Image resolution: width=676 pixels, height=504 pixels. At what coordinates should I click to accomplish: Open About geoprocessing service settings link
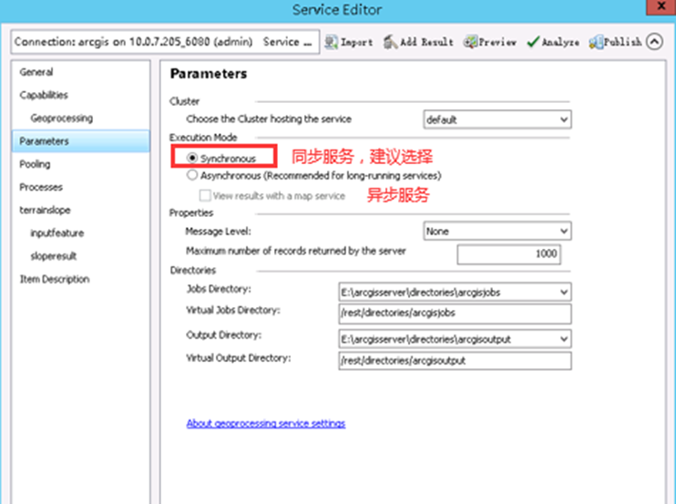point(266,424)
